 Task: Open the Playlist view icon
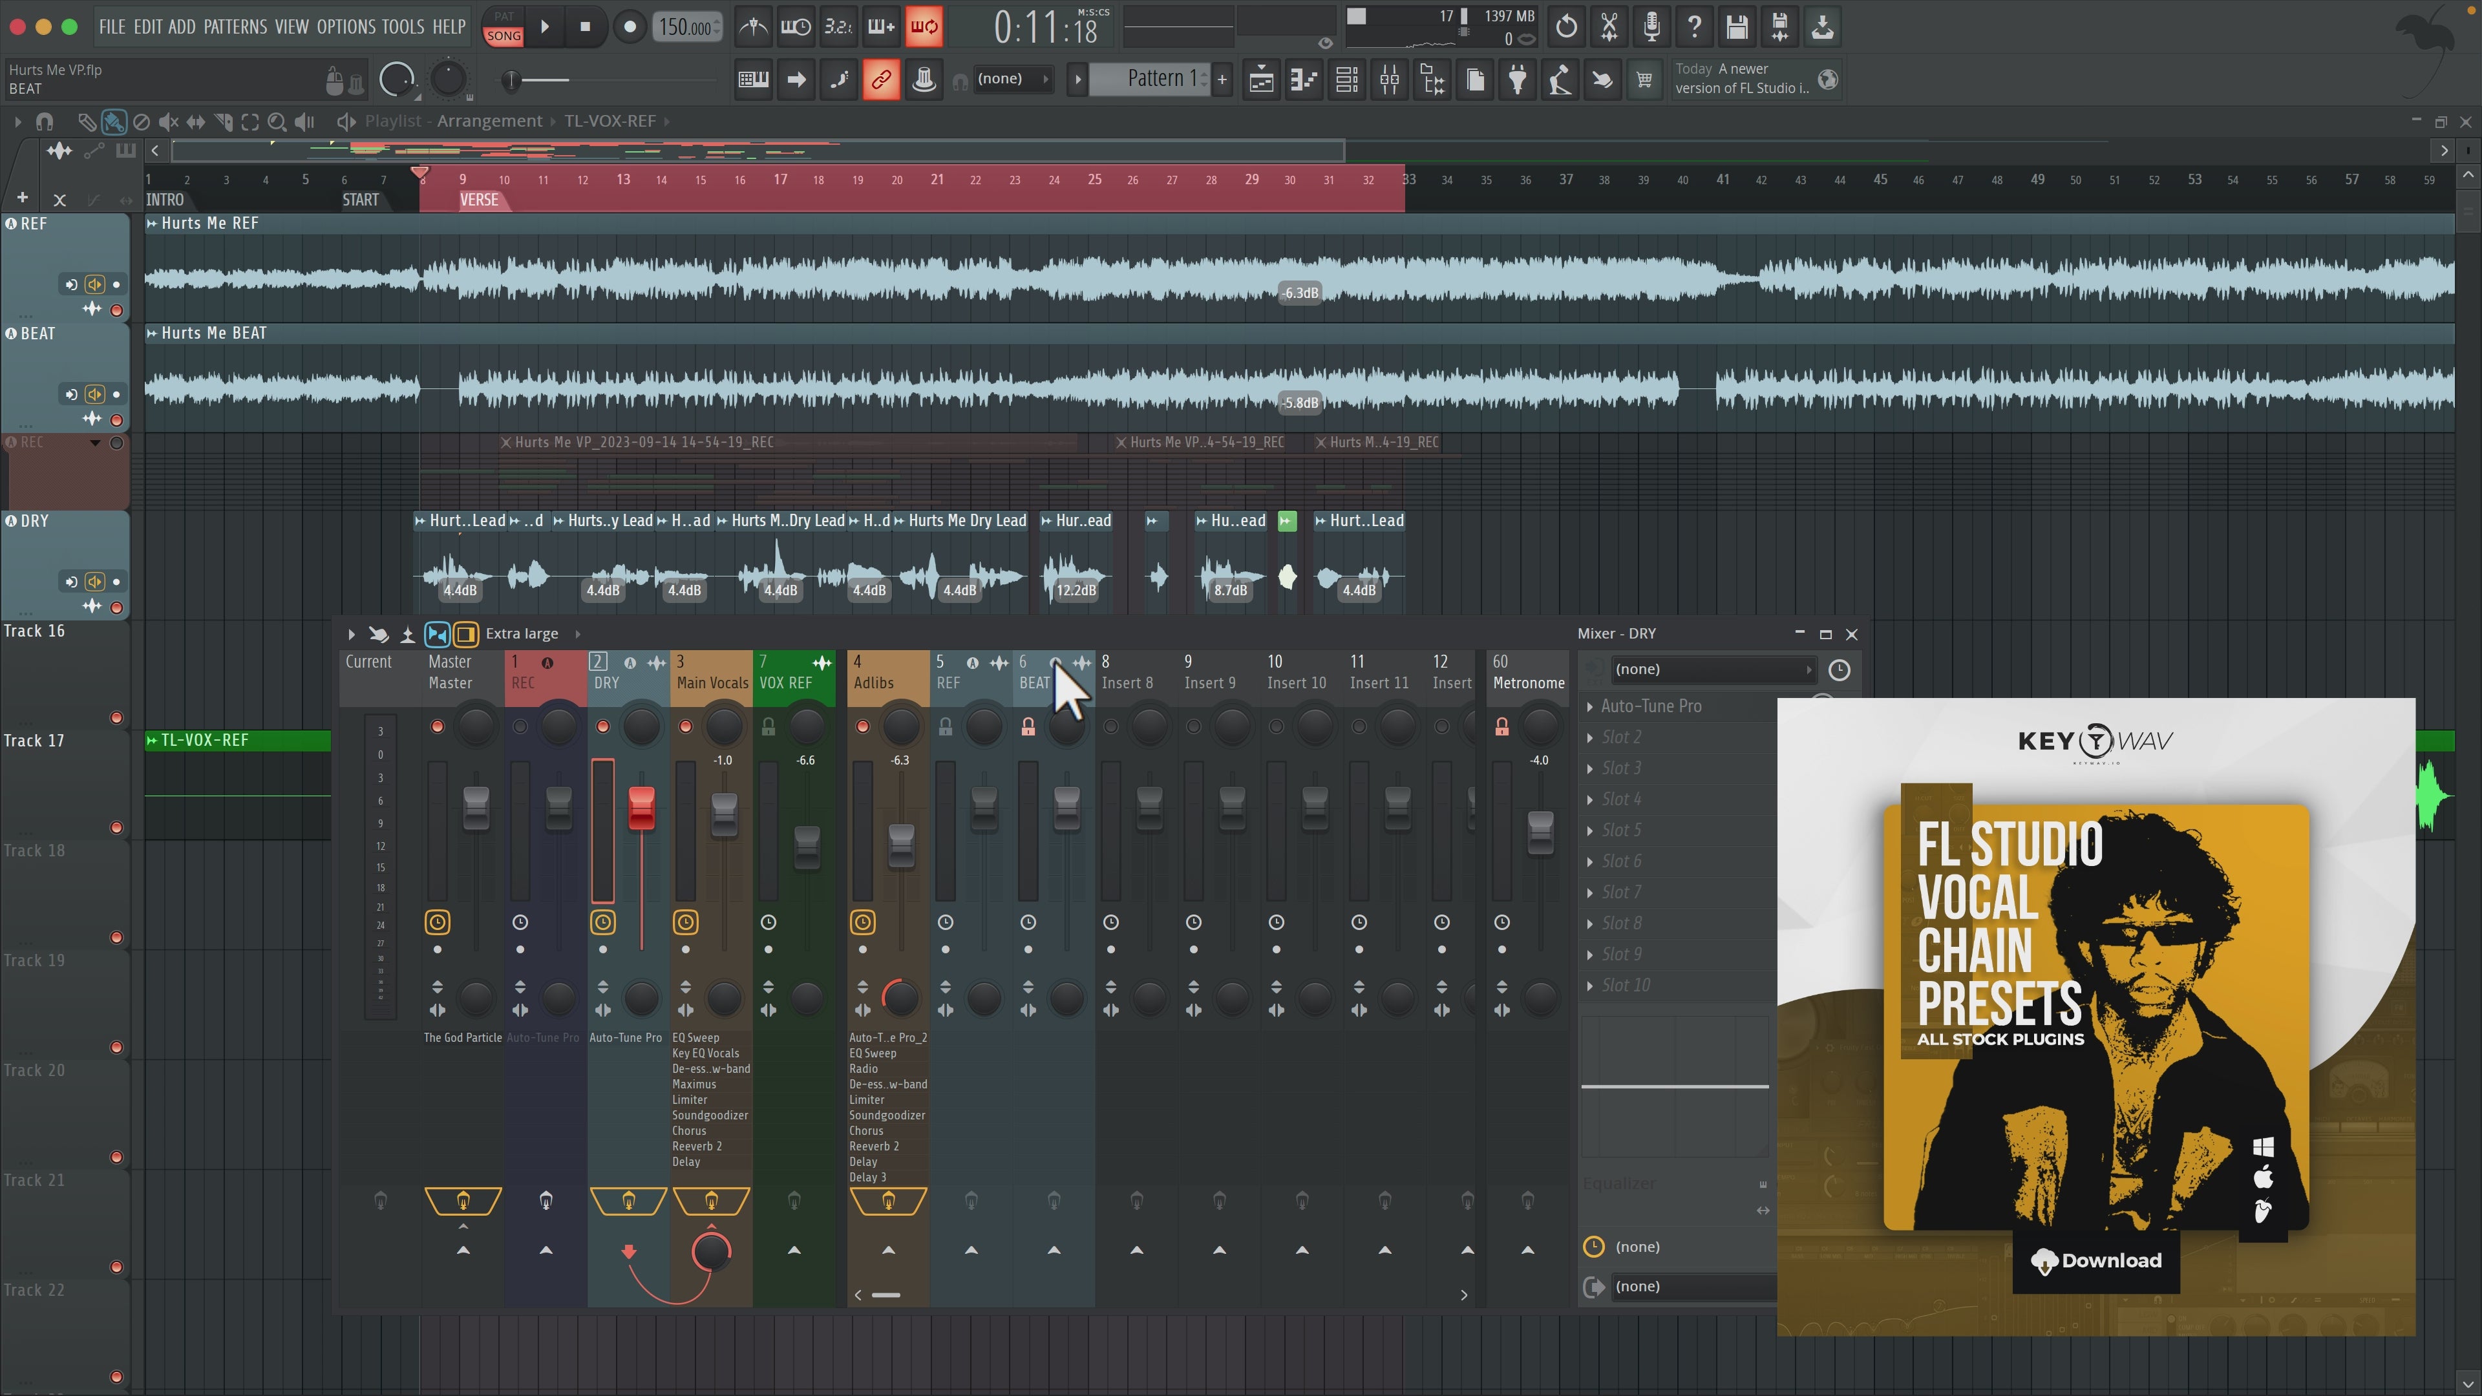tap(1260, 80)
